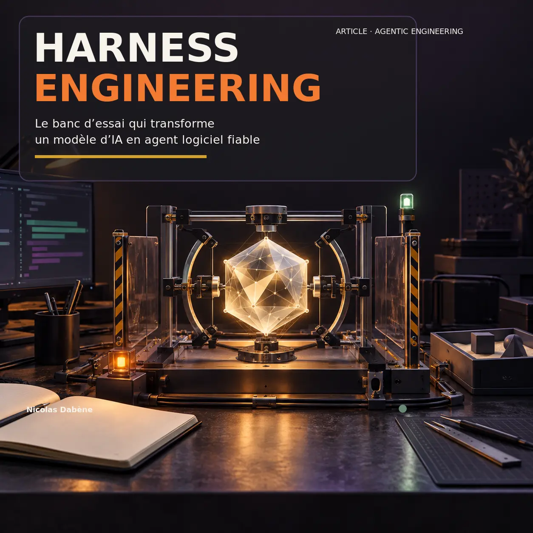The height and width of the screenshot is (533, 533).
Task: Click the large orange "ENGINEERING" heading
Action: click(178, 88)
